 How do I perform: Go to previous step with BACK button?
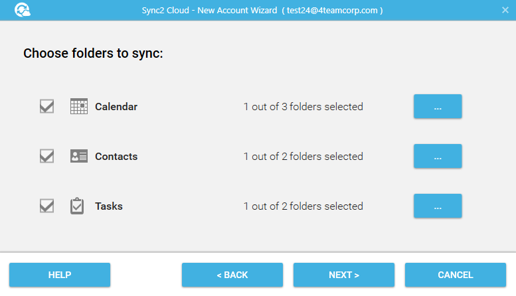coord(232,275)
